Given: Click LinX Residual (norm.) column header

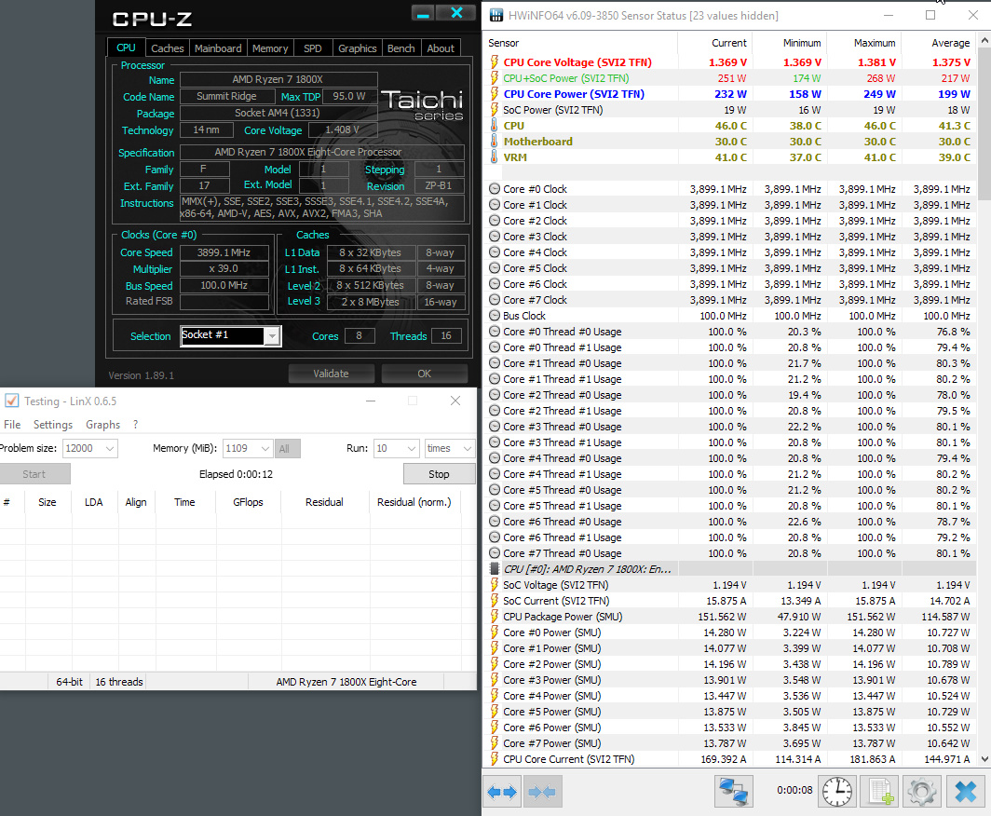Looking at the screenshot, I should 414,502.
